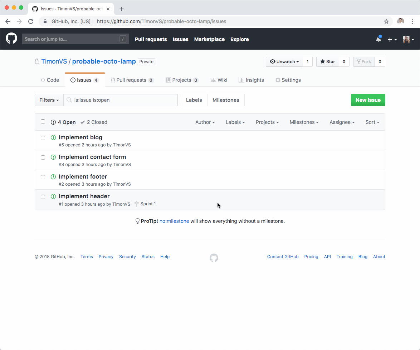This screenshot has height=350, width=420.
Task: Toggle the select-all issues checkbox
Action: [43, 121]
